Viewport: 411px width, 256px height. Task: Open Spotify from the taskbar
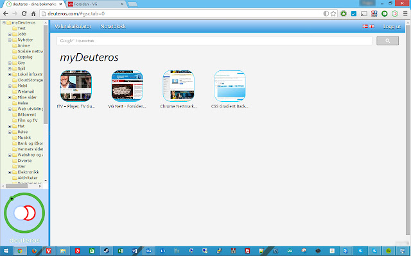[x=388, y=251]
